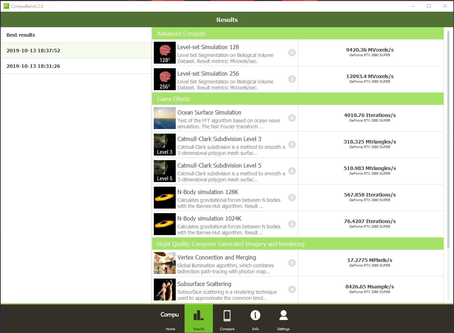The height and width of the screenshot is (333, 454).
Task: Click the 9420.36 MVoxels/s score
Action: pyautogui.click(x=370, y=50)
